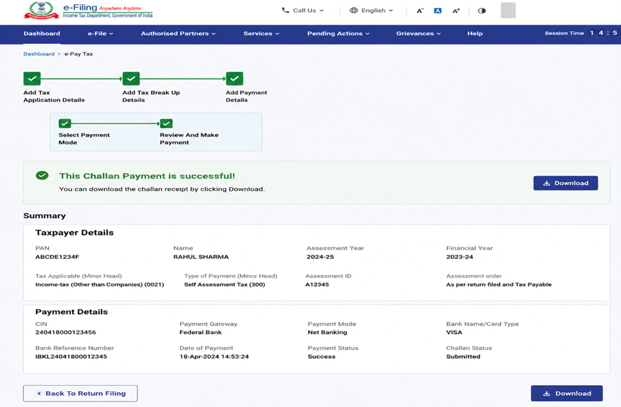Viewport: 621px width, 407px height.
Task: Open the Dashboard tab in navigation bar
Action: click(42, 34)
